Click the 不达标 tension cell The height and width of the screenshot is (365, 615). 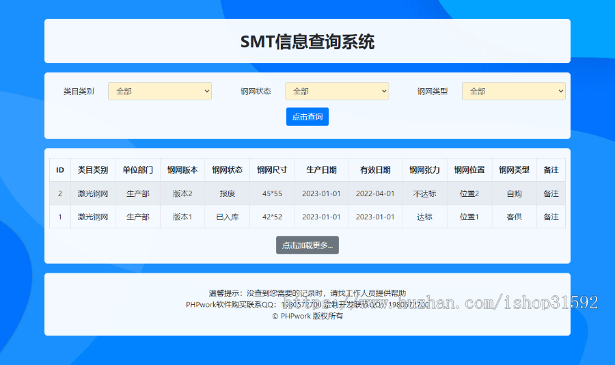pos(424,193)
